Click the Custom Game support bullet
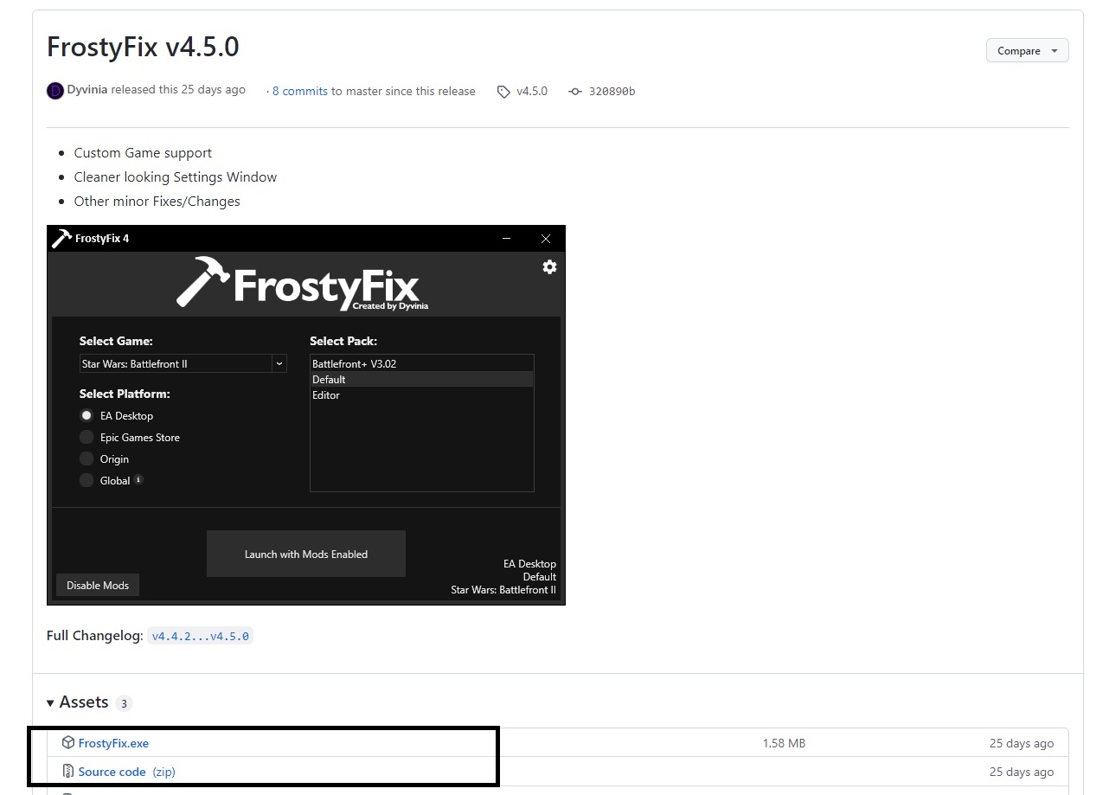Image resolution: width=1096 pixels, height=795 pixels. click(143, 153)
